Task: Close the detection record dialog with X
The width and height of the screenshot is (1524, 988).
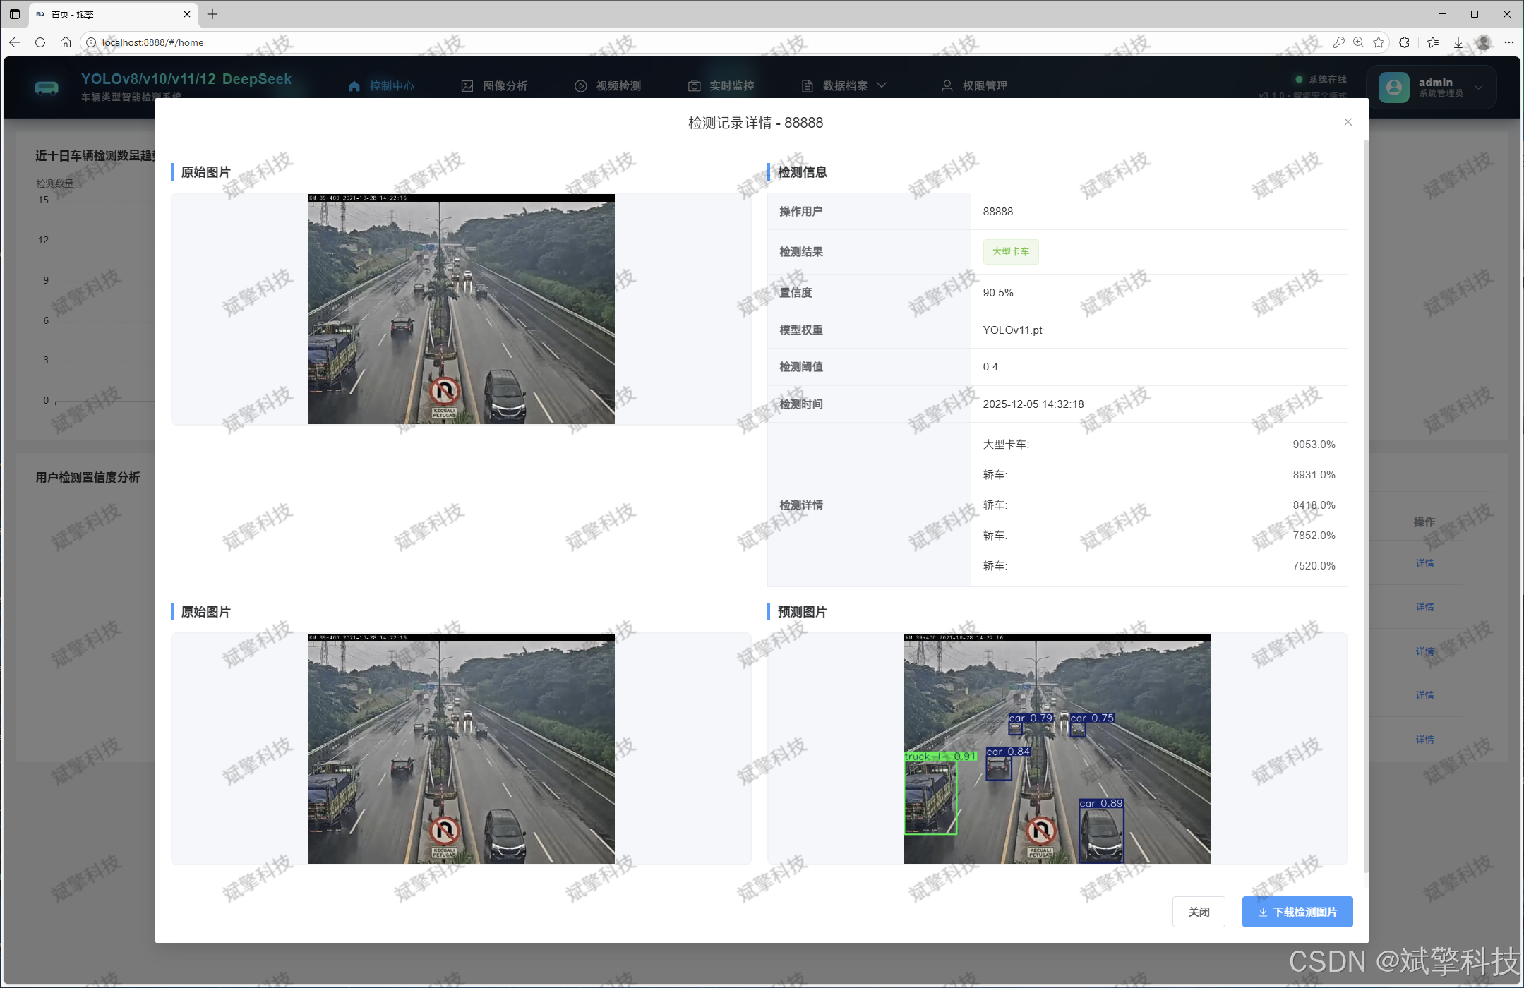Action: click(1348, 122)
